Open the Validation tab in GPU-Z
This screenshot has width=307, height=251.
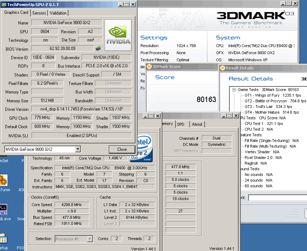pos(58,13)
